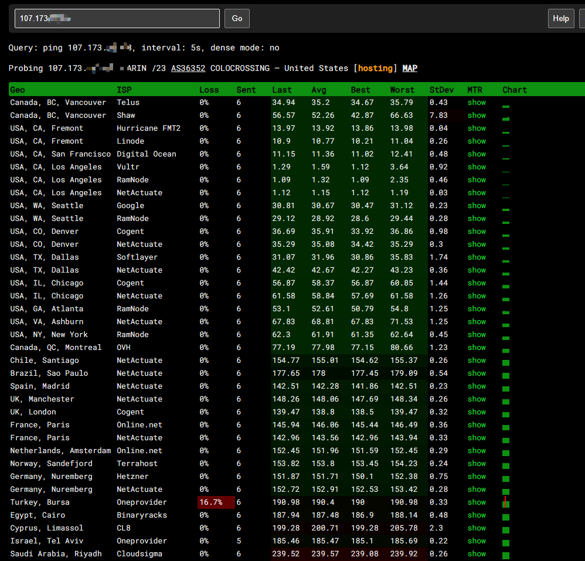Screen dimensions: 585x561
Task: Select the Egypt, Cairo geo cell
Action: click(x=38, y=515)
